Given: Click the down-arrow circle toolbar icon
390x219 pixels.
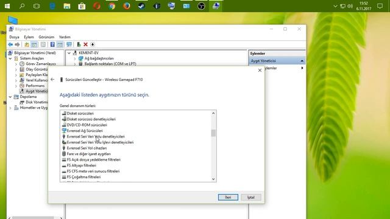Looking at the screenshot, I should coord(93,44).
